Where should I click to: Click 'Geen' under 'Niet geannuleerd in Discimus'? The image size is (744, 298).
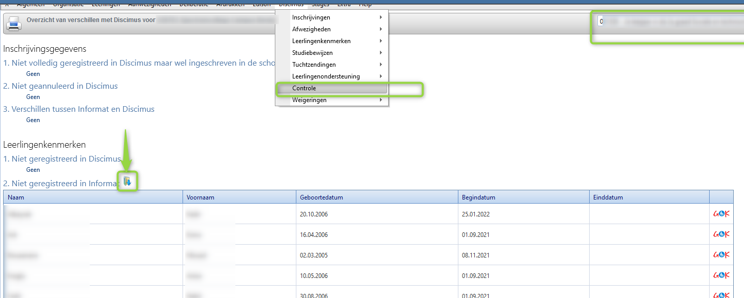[33, 97]
